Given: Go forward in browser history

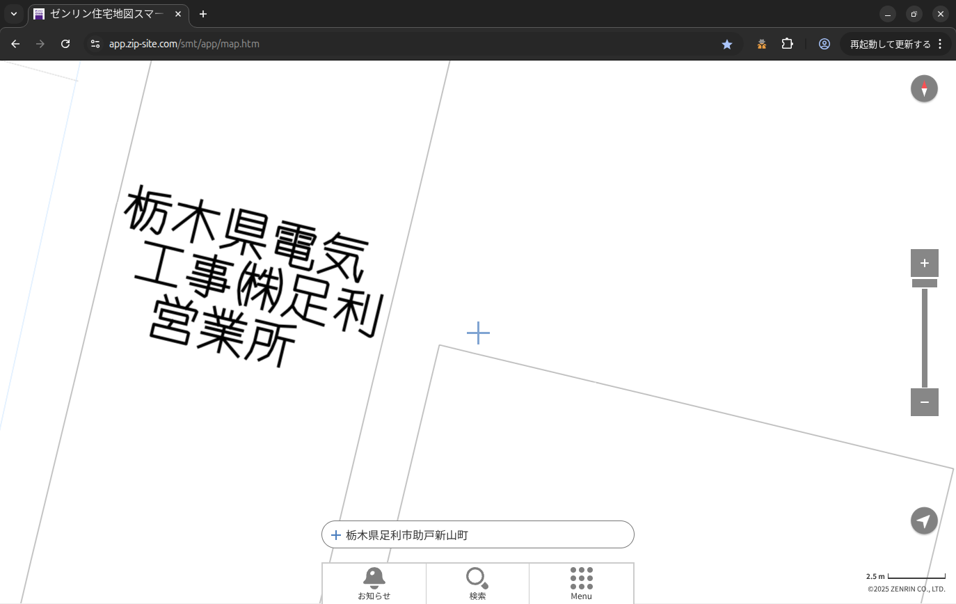Looking at the screenshot, I should [x=40, y=44].
